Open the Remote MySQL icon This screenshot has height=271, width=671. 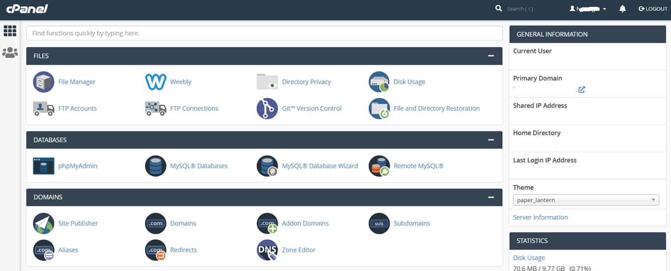379,166
